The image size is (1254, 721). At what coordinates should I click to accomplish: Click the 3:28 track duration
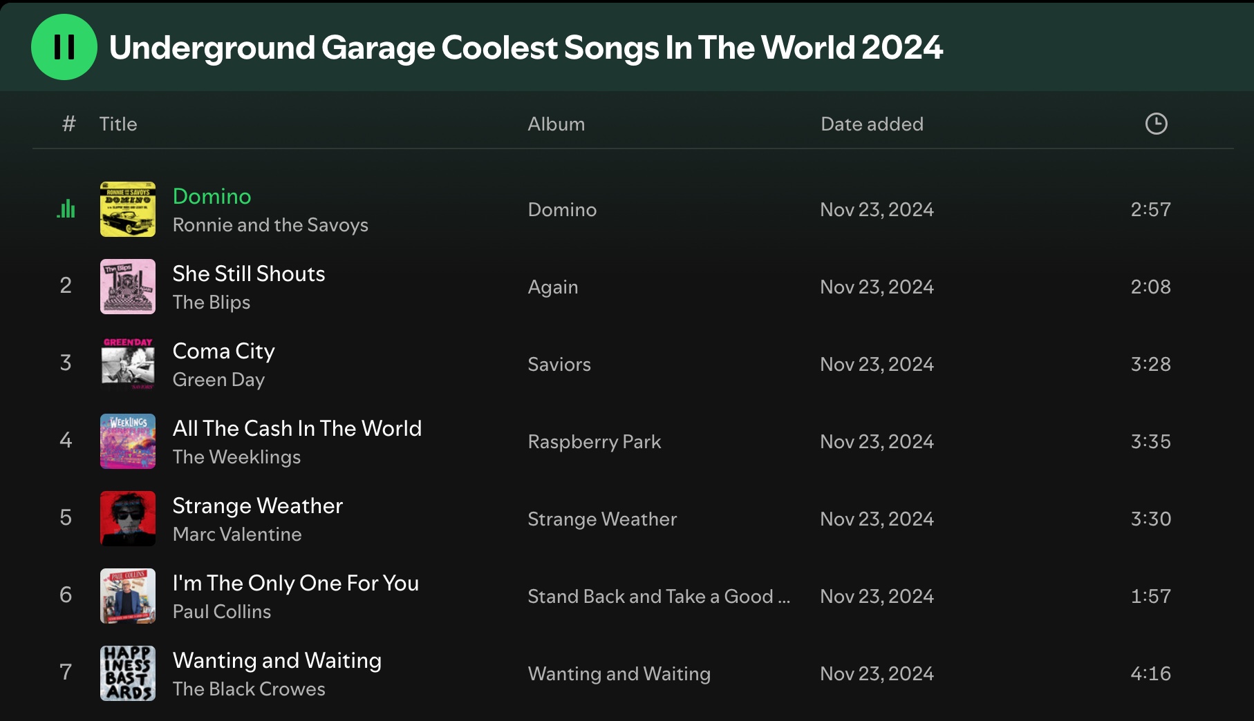tap(1150, 364)
